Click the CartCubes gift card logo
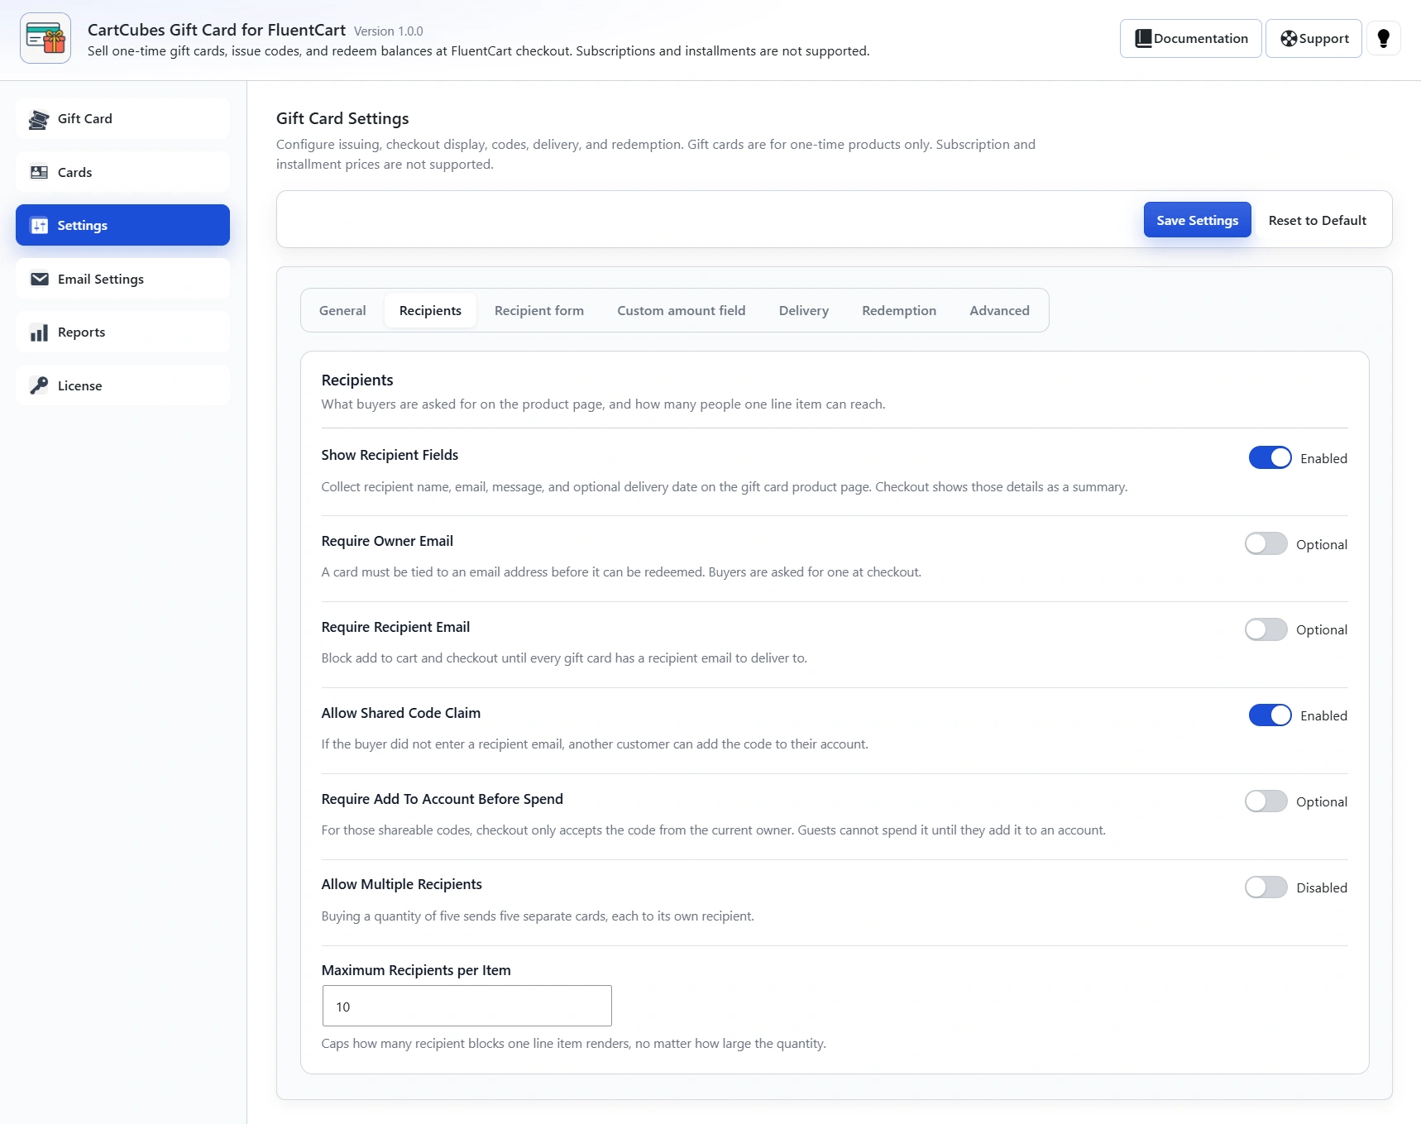This screenshot has width=1421, height=1124. click(45, 38)
